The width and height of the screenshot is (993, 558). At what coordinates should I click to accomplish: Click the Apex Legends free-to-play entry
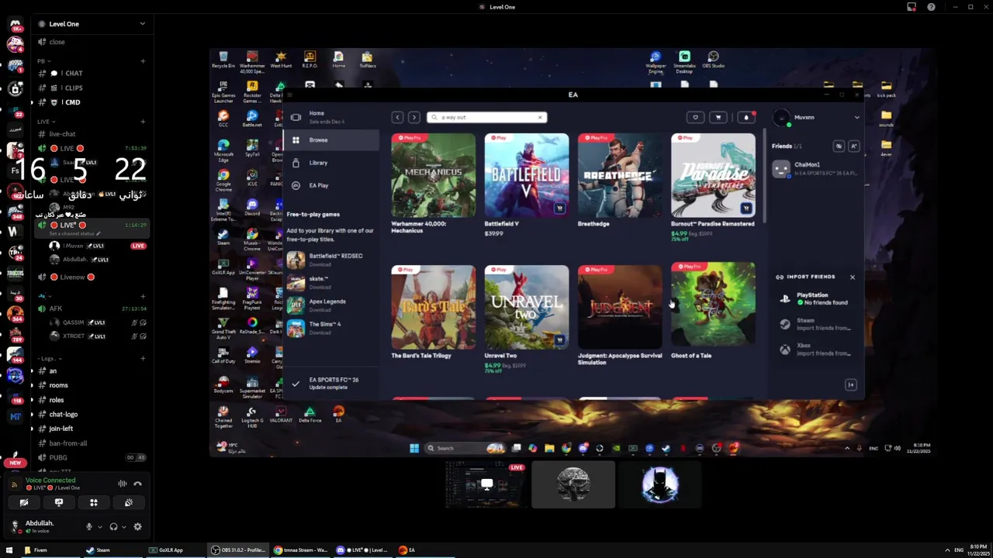331,305
